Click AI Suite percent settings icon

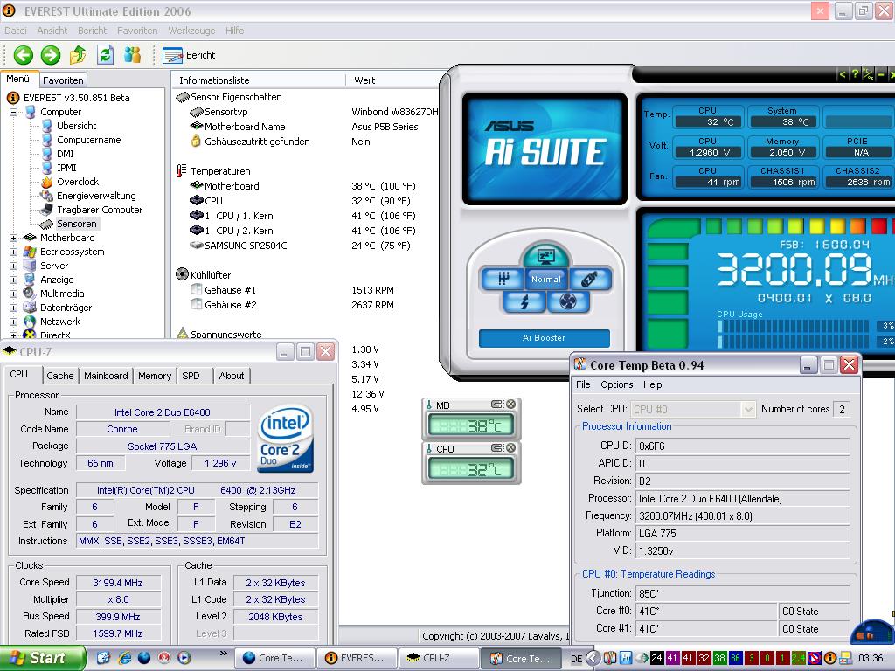click(x=868, y=74)
